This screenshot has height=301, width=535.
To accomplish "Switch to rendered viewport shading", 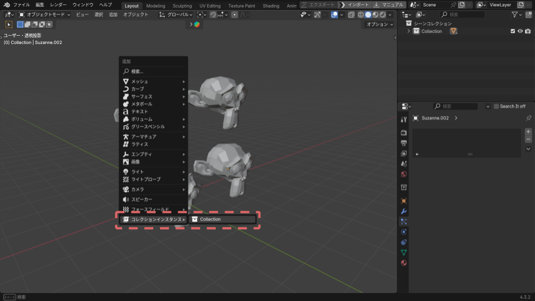I will [383, 14].
